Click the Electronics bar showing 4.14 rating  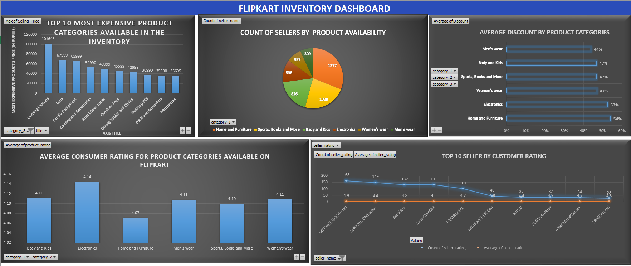pyautogui.click(x=87, y=212)
